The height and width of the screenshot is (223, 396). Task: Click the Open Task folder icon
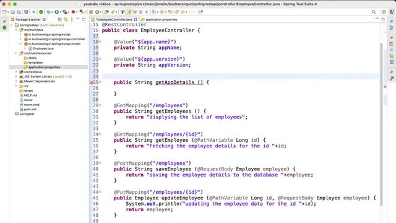click(106, 12)
